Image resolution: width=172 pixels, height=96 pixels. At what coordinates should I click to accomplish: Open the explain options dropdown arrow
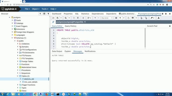pyautogui.click(x=136, y=18)
